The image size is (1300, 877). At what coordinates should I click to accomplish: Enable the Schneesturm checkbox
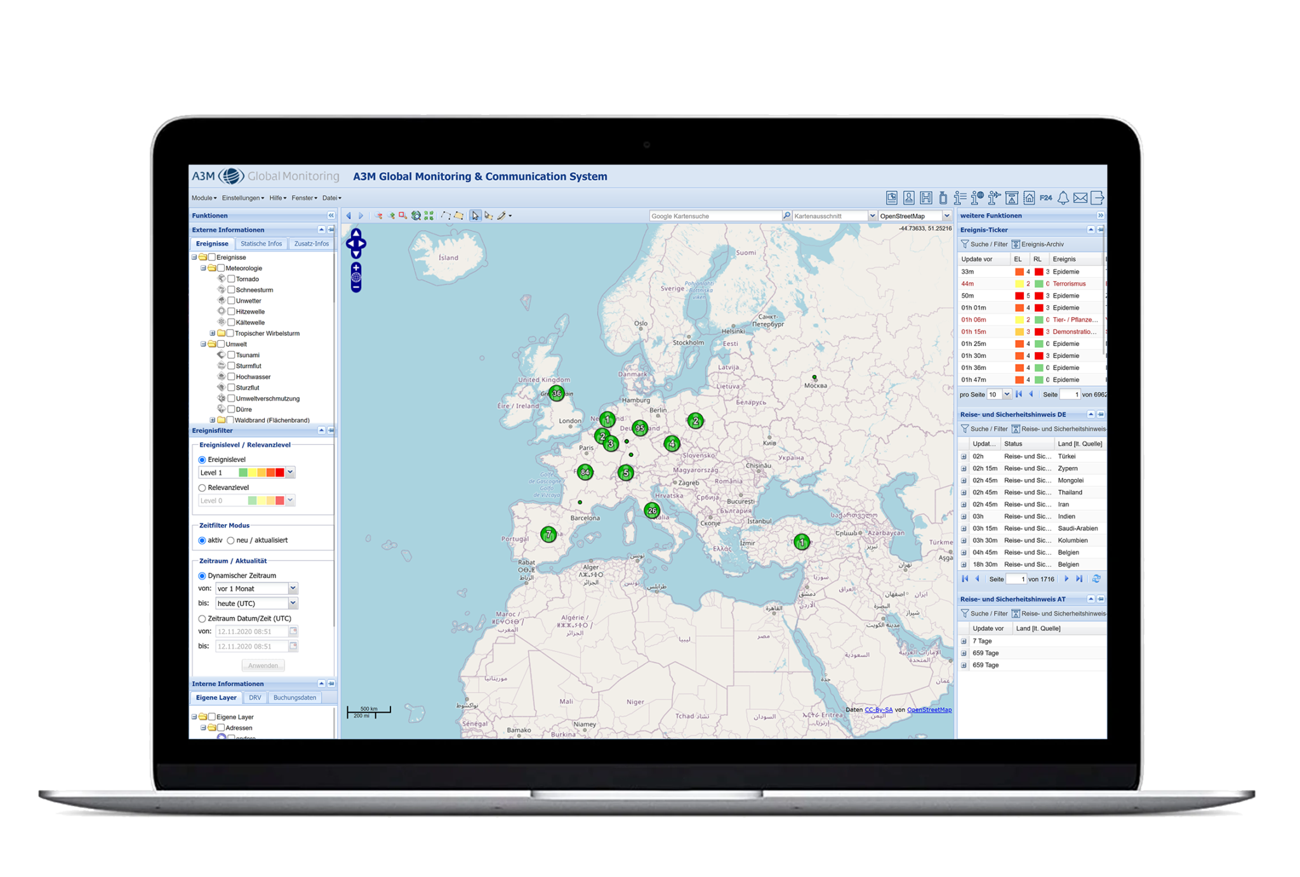pyautogui.click(x=232, y=290)
